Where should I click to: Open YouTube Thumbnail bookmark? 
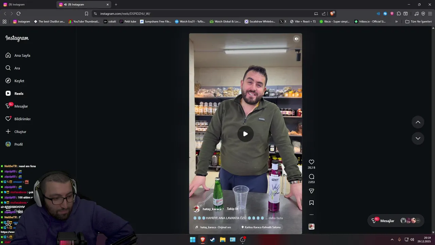(84, 21)
